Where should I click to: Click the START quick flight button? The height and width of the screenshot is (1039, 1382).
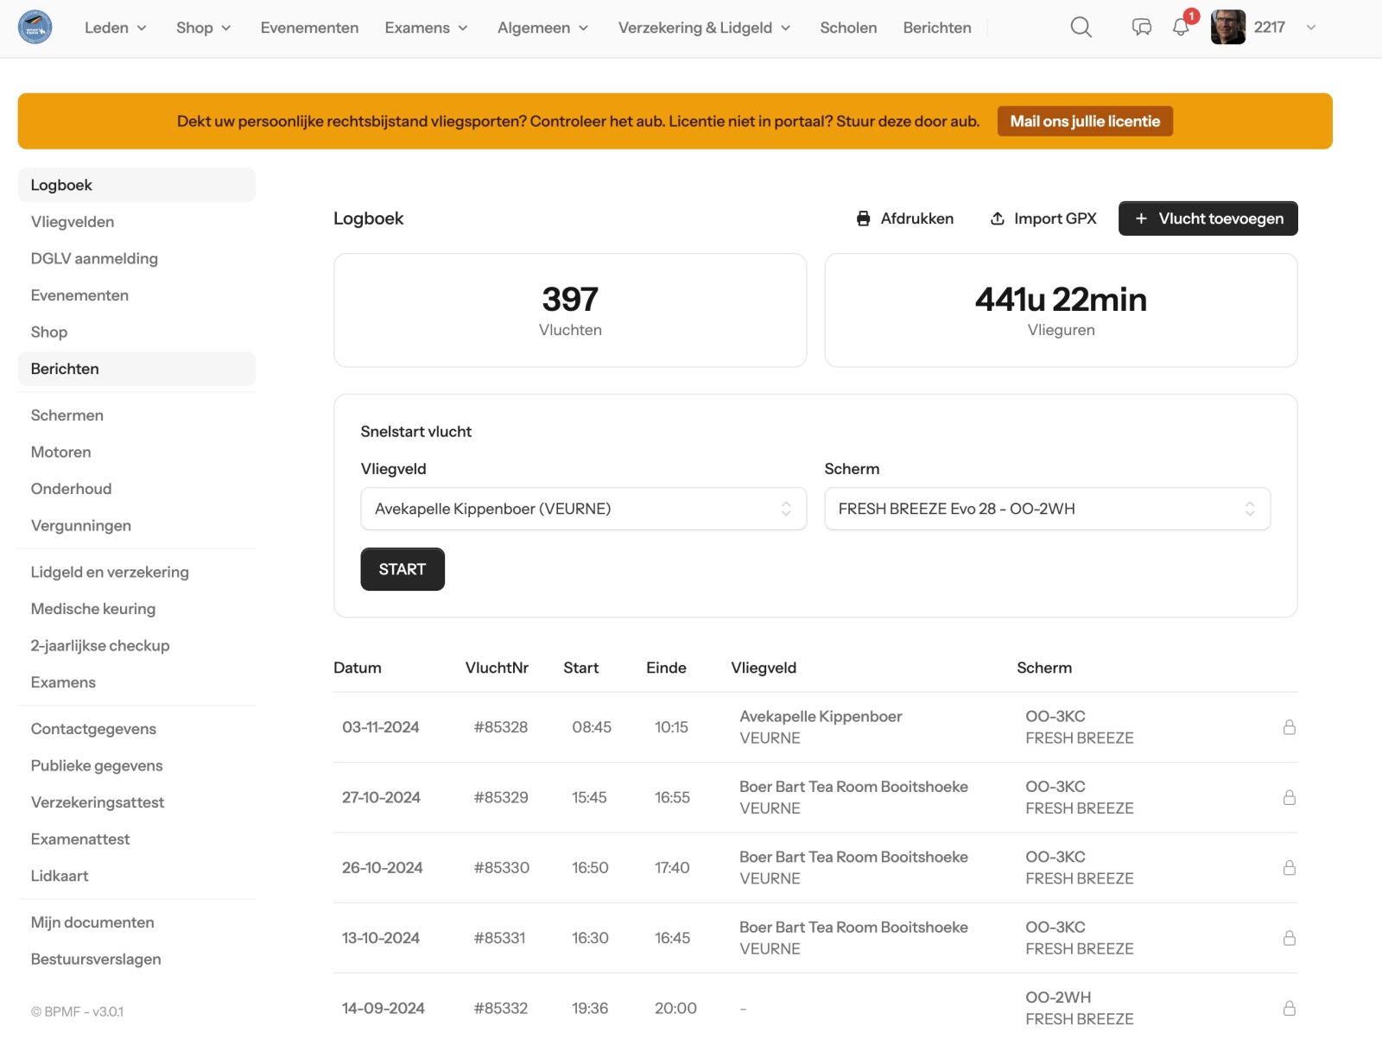click(x=403, y=569)
